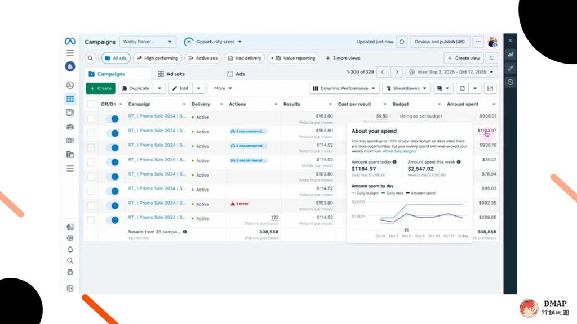Open the date range picker Sep 2 - Oct 12

click(x=451, y=72)
